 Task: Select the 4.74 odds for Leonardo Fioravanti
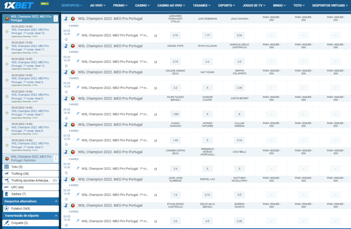pyautogui.click(x=175, y=35)
